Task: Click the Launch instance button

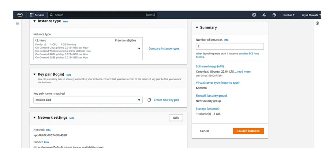Action: [x=248, y=131]
